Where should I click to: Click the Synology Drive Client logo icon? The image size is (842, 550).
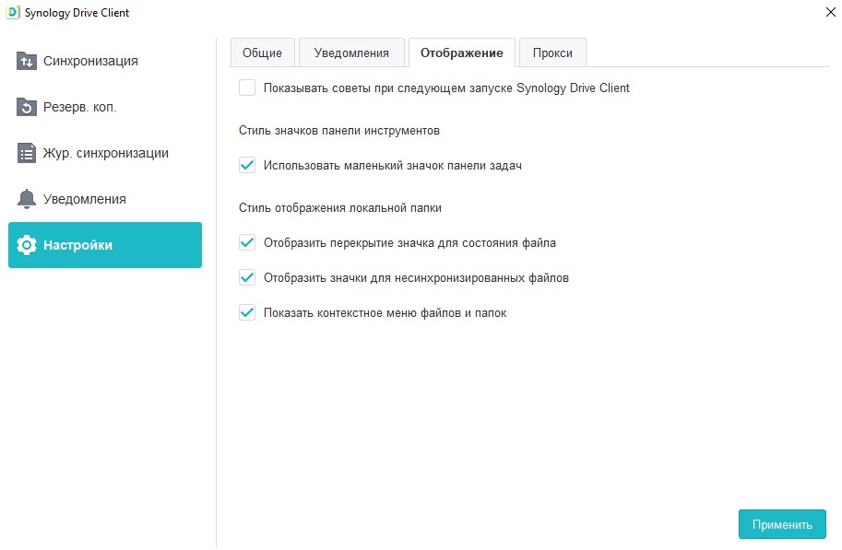pyautogui.click(x=13, y=12)
